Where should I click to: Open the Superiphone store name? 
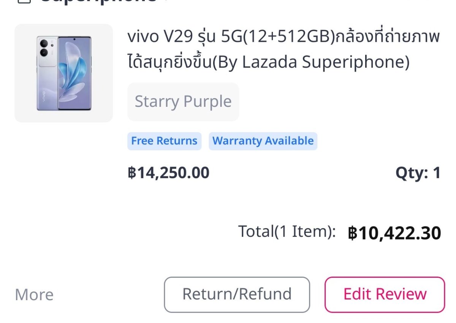(98, 2)
